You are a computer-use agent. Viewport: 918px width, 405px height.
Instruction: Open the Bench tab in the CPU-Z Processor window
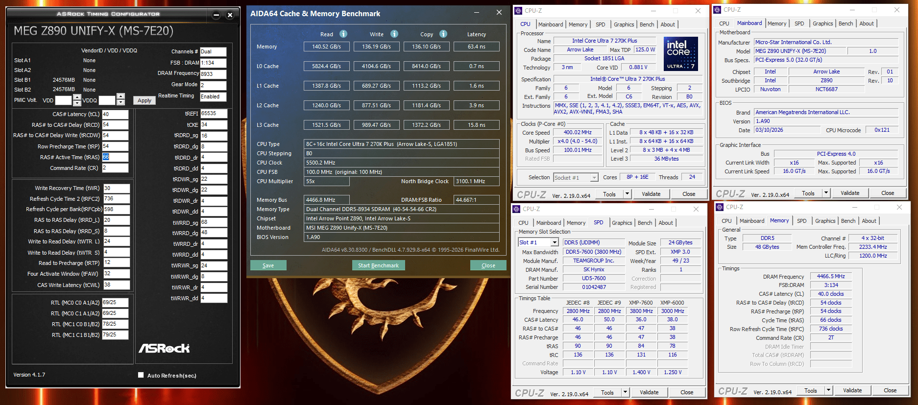tap(647, 24)
